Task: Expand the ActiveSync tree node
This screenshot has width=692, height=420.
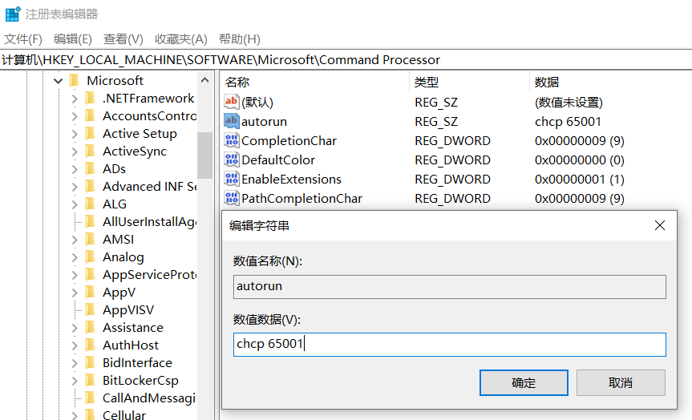Action: pyautogui.click(x=75, y=151)
